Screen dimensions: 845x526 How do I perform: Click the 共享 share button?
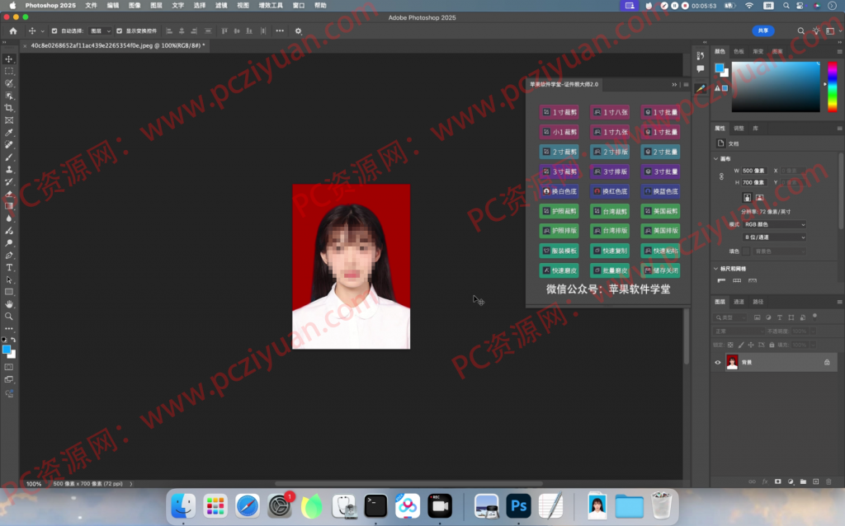(763, 31)
